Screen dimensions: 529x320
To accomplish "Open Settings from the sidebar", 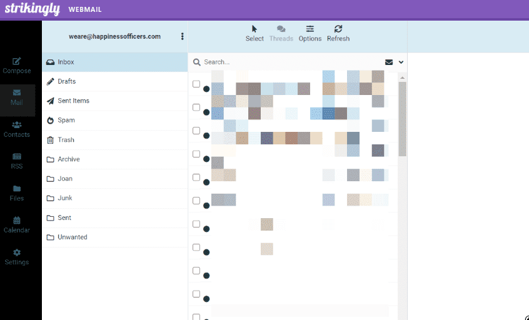I will point(16,257).
